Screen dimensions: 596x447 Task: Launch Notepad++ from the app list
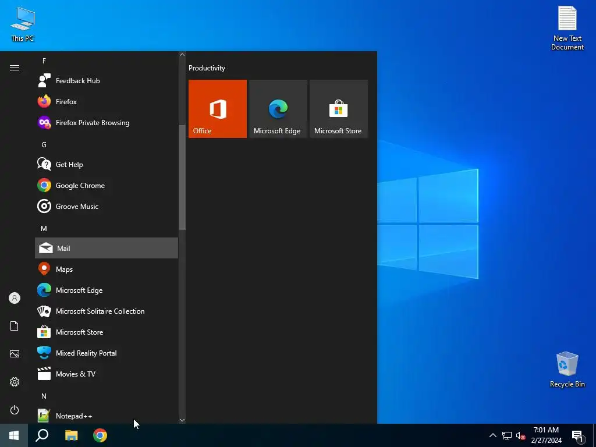pos(107,416)
